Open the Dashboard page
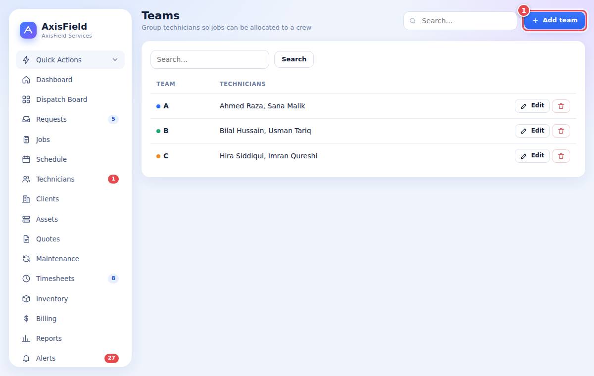 [70, 80]
